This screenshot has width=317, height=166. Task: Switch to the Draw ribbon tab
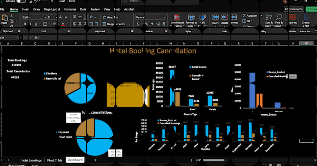[x=37, y=9]
